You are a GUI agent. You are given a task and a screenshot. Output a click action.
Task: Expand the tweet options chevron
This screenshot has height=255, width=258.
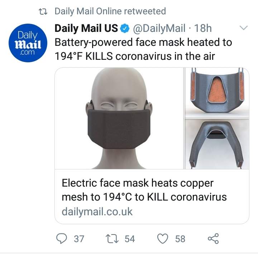coord(244,28)
